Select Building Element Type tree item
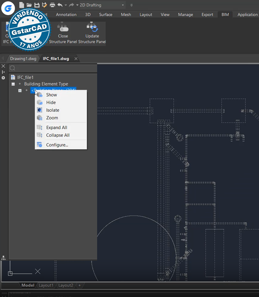The width and height of the screenshot is (259, 297). pos(46,84)
